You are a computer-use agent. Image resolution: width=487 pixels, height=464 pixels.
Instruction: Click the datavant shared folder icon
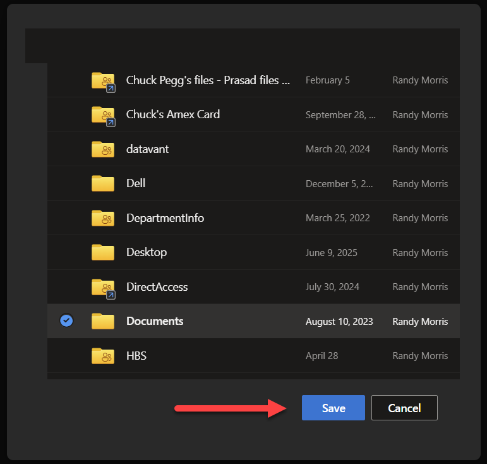tap(103, 149)
